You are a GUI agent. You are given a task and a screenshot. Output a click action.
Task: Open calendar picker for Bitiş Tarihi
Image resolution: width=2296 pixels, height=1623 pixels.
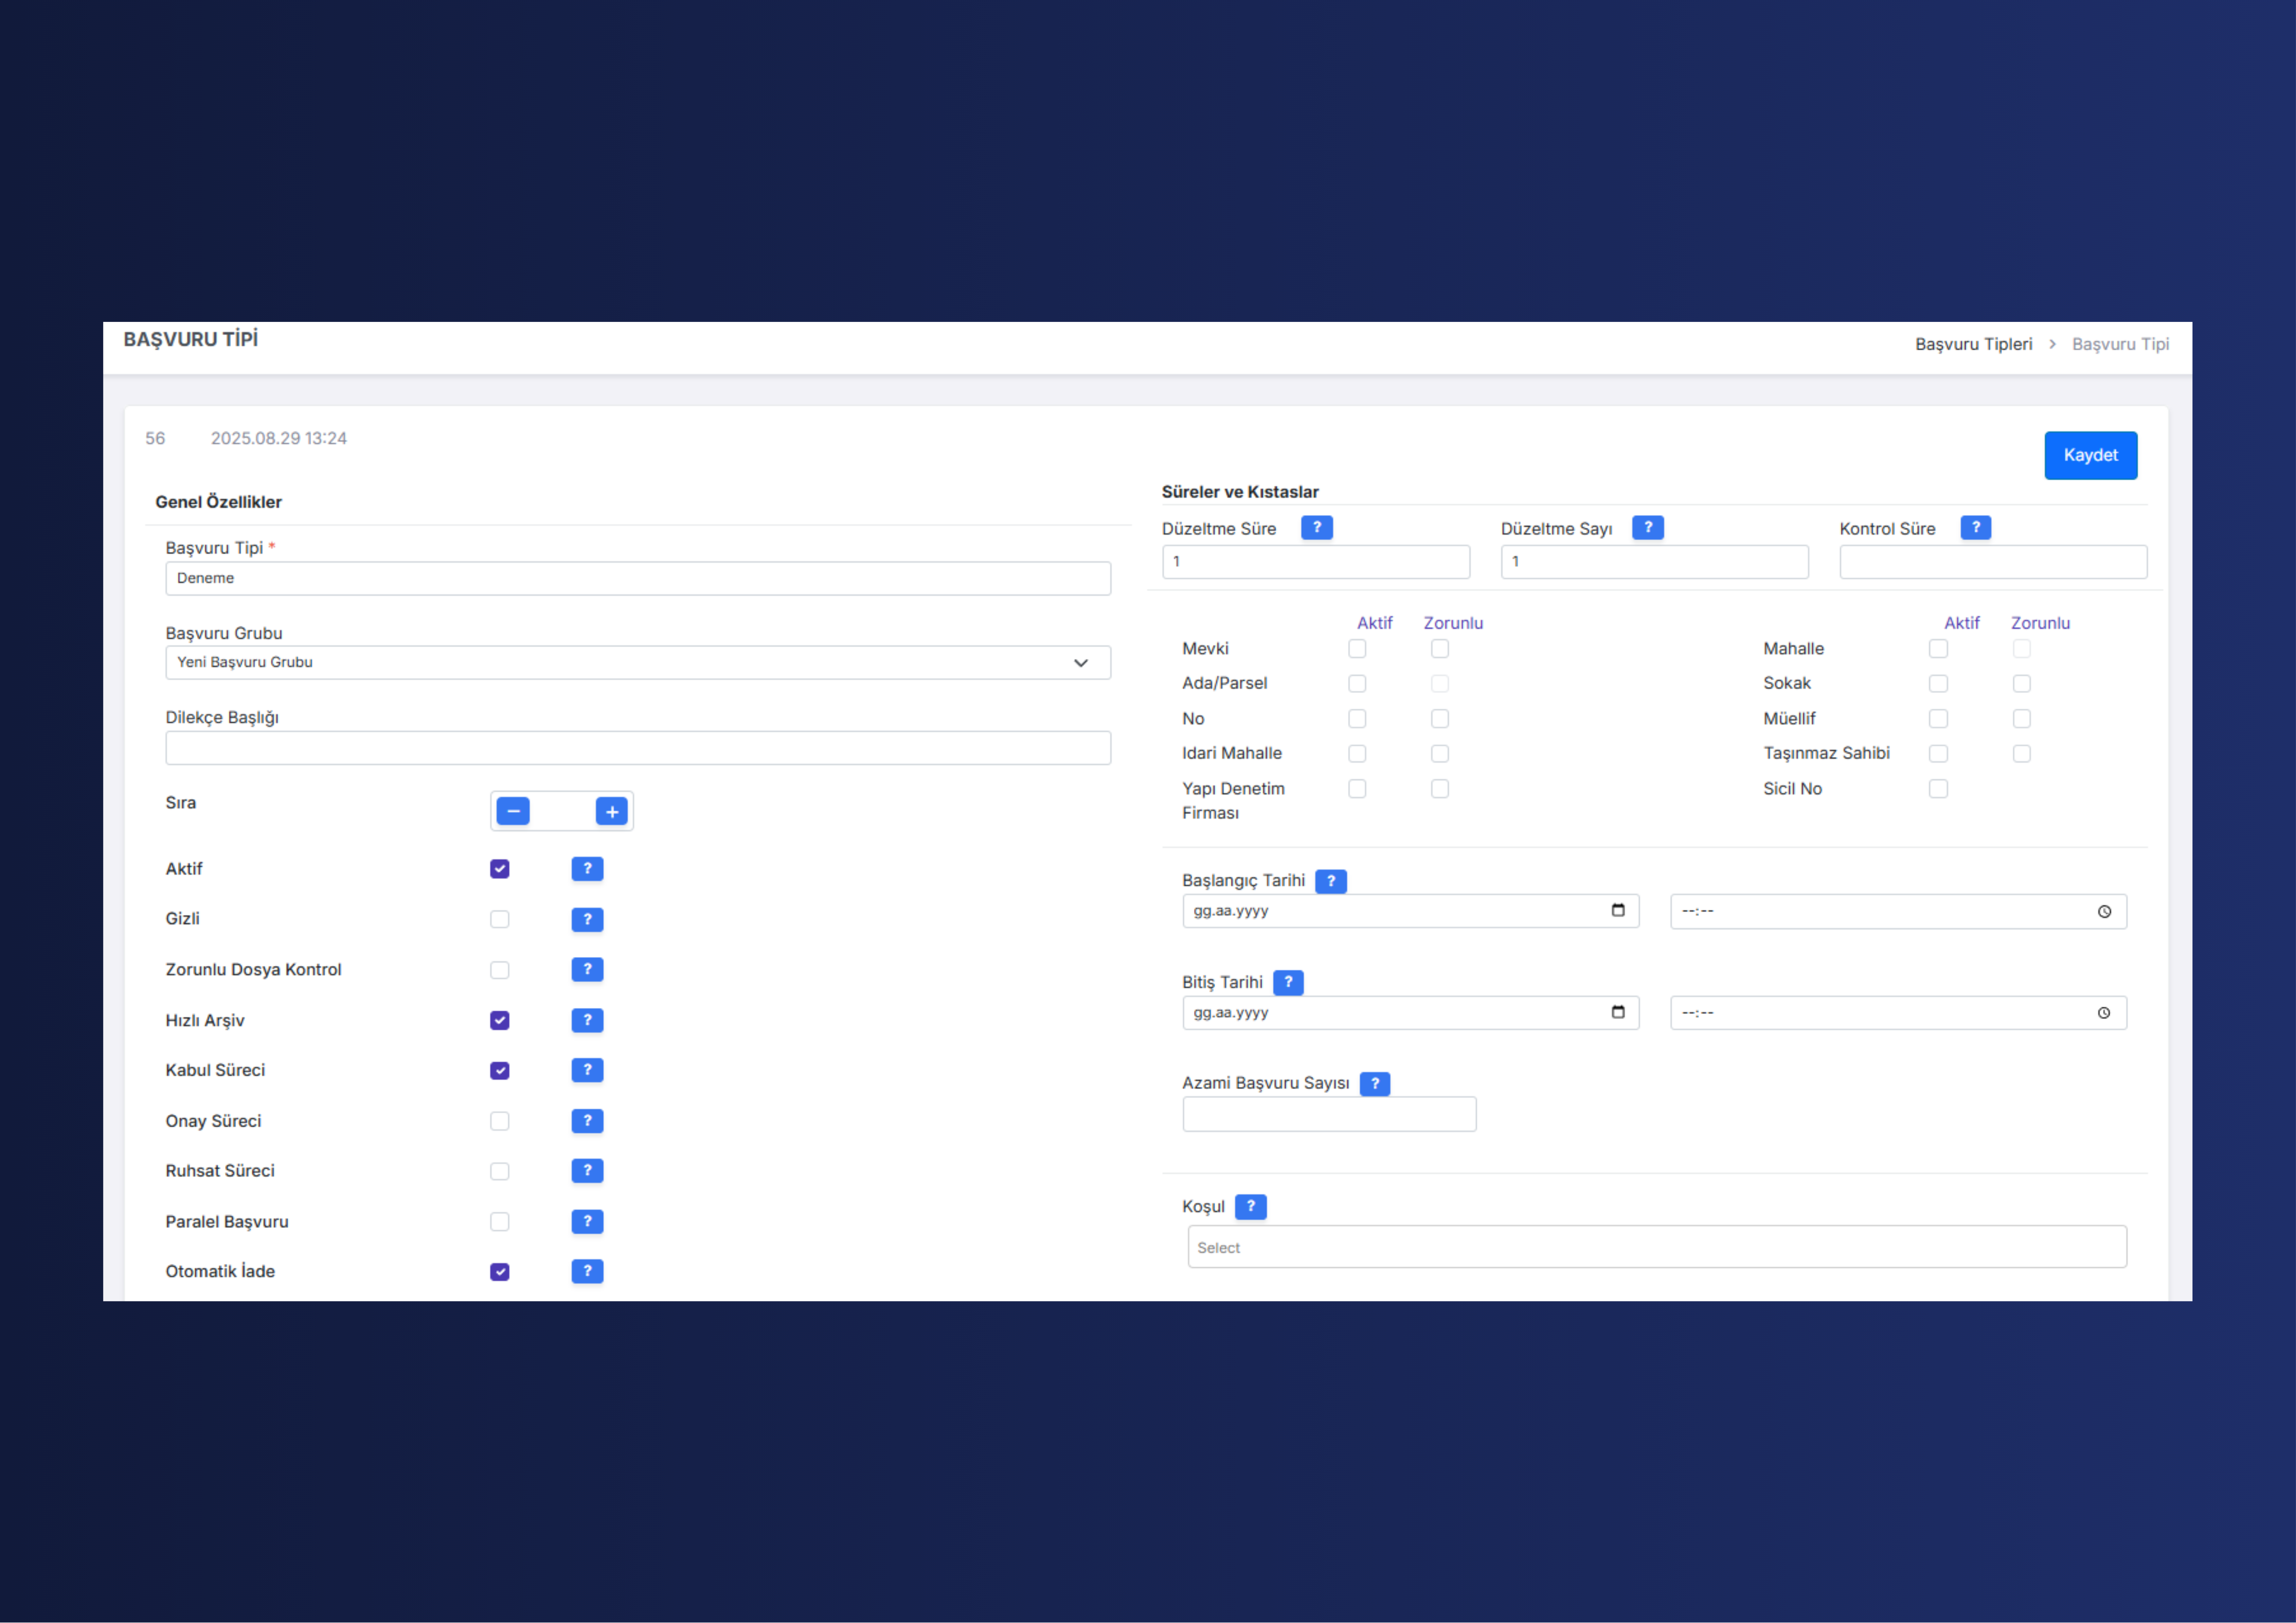click(1618, 1012)
